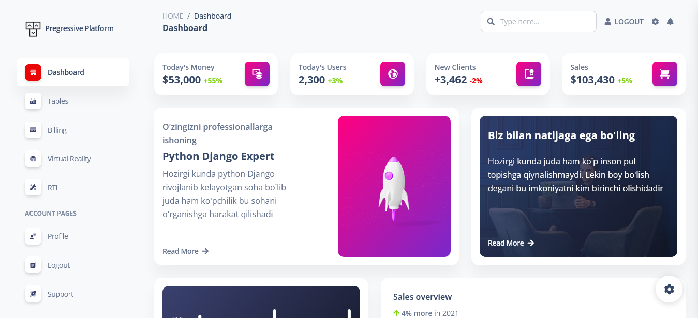Select Dashboard in the breadcrumb trail
Screen dimensions: 698x318
click(212, 16)
